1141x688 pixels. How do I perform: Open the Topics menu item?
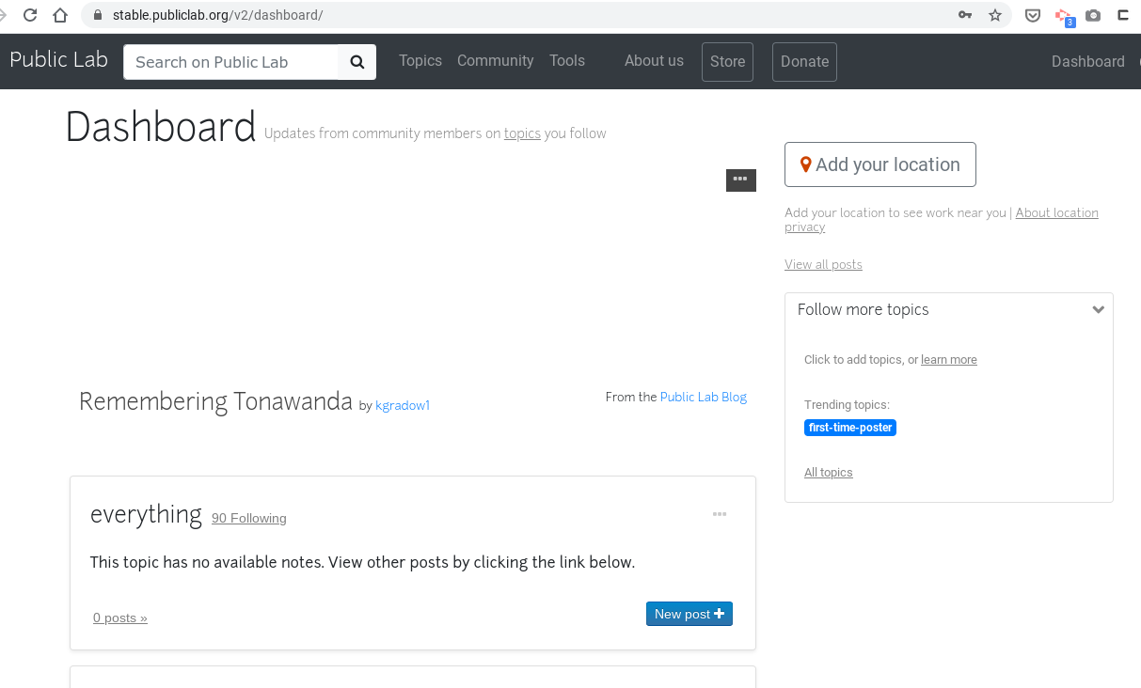[420, 60]
